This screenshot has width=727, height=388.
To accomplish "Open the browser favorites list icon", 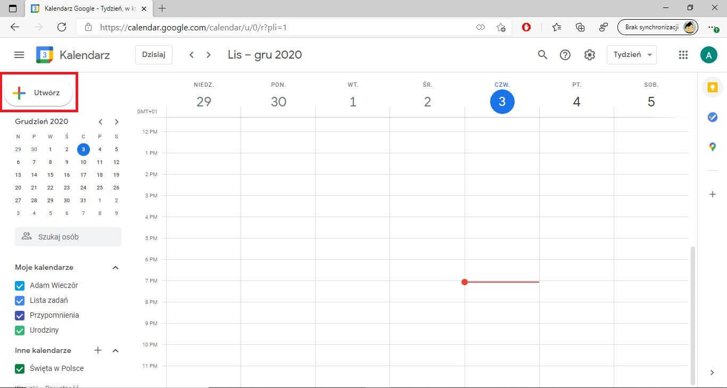I will (557, 27).
